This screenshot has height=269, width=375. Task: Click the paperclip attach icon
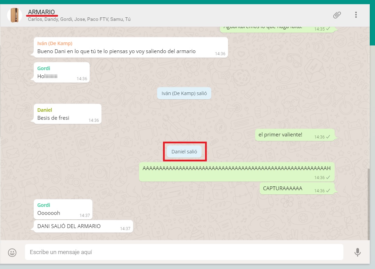click(x=336, y=15)
